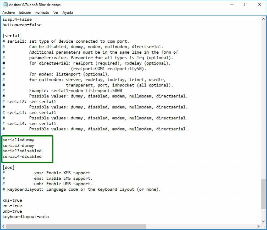Click the 'Example: serial1=modem listenport:5000' line

point(76,91)
